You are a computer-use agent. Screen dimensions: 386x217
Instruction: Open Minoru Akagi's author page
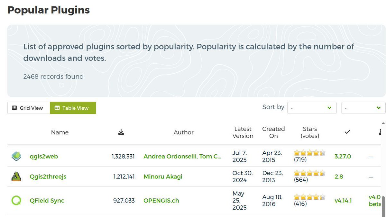point(163,176)
